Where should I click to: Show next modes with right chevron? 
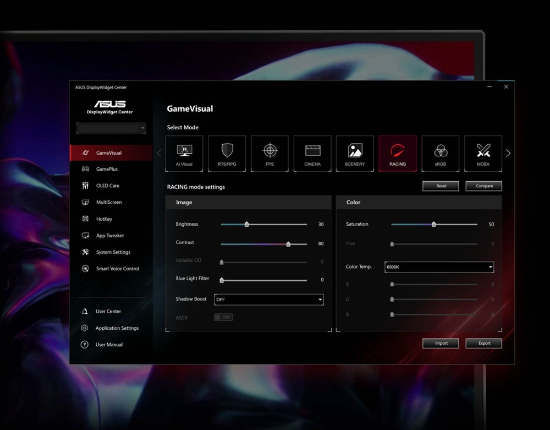point(508,154)
